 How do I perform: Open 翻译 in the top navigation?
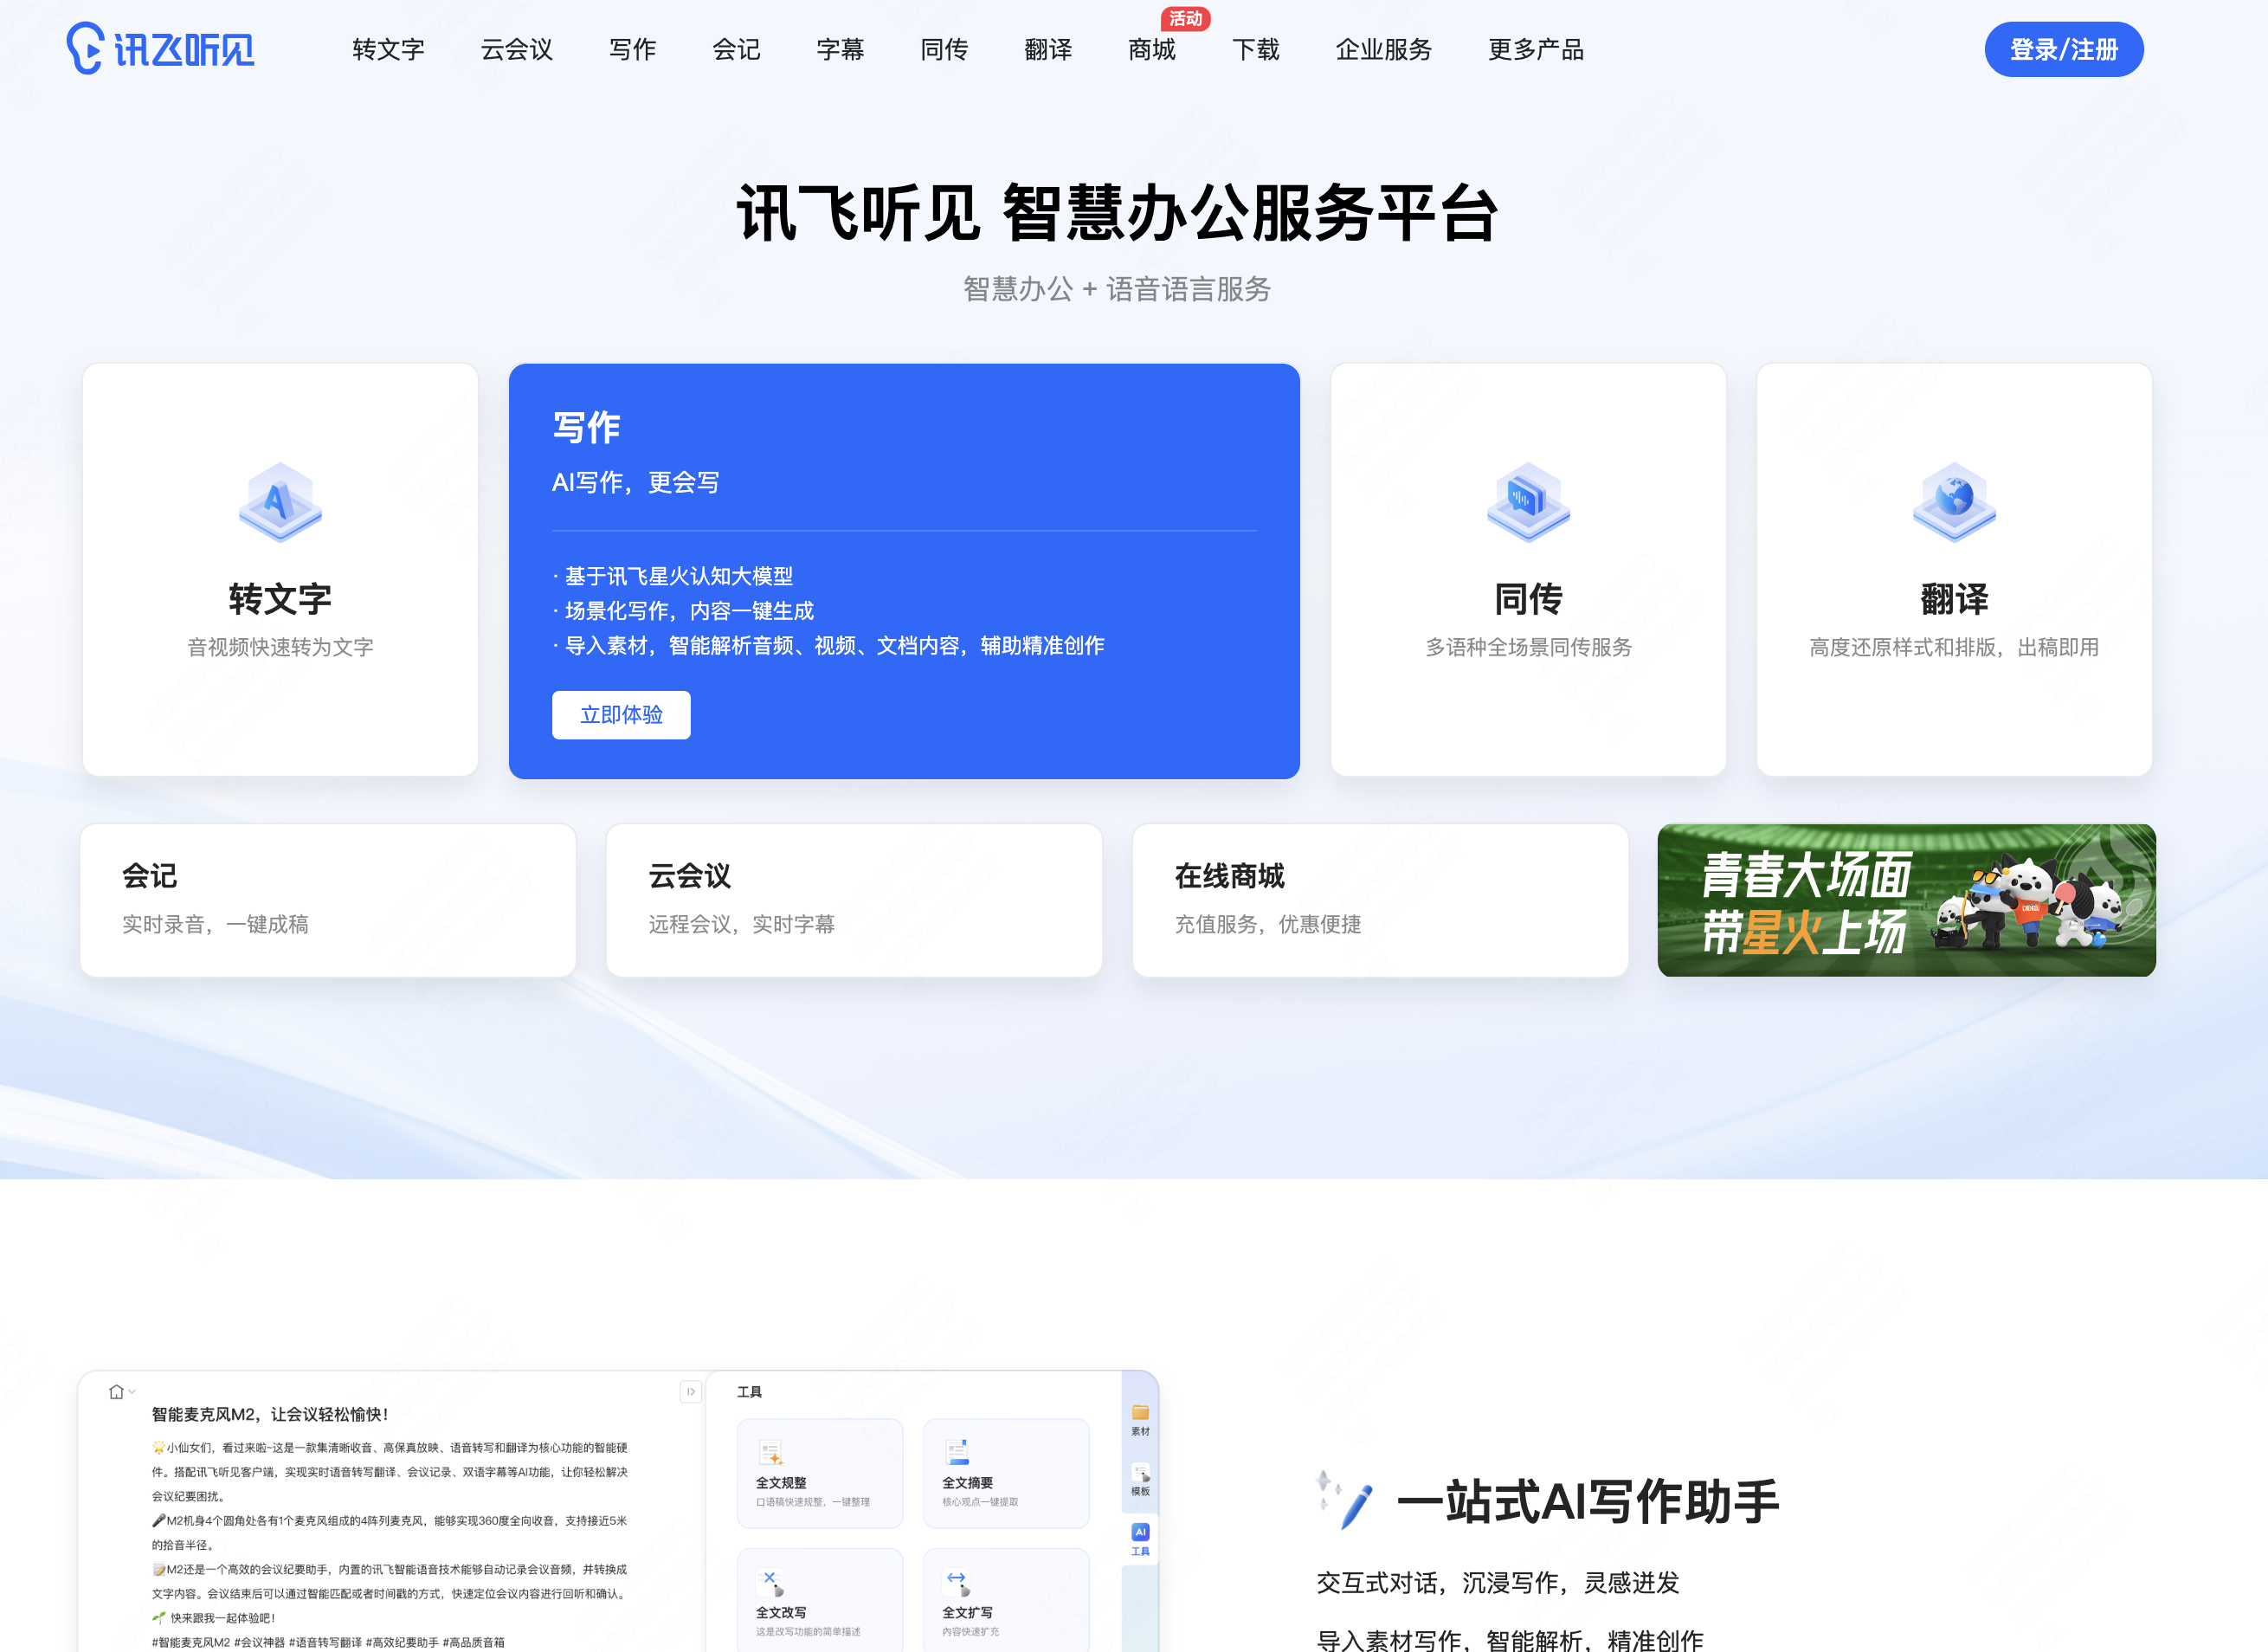point(1048,49)
